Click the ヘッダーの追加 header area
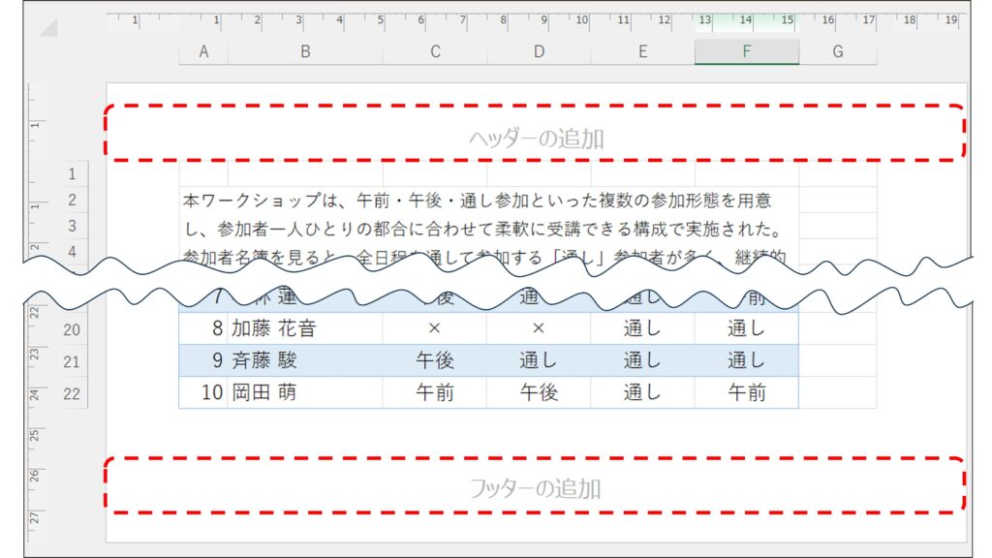Image resolution: width=992 pixels, height=558 pixels. (x=535, y=139)
